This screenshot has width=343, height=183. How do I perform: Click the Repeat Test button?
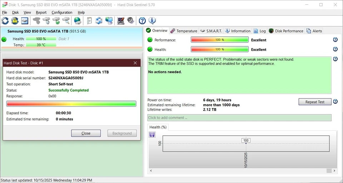click(315, 102)
